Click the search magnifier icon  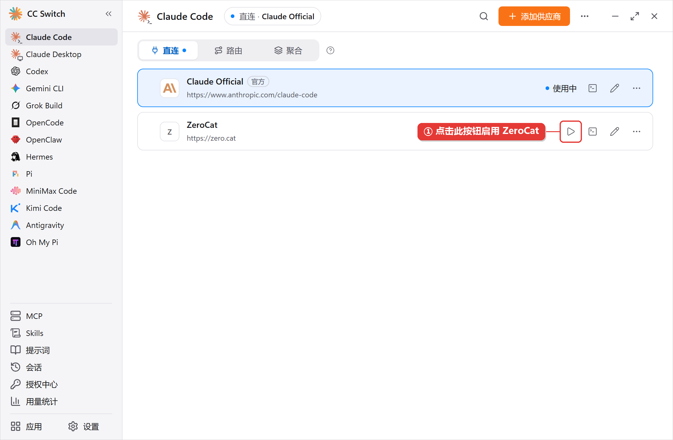click(x=484, y=16)
